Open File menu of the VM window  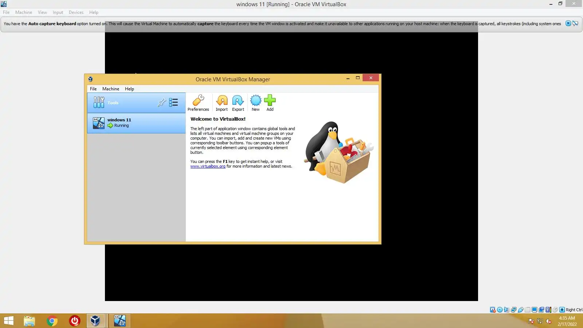click(6, 12)
